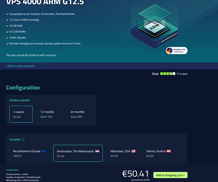Choose Manassas, USA as location
The image size is (218, 182).
coord(123,153)
